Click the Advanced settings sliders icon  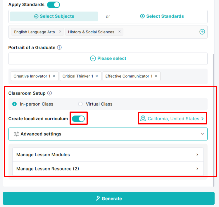16,134
